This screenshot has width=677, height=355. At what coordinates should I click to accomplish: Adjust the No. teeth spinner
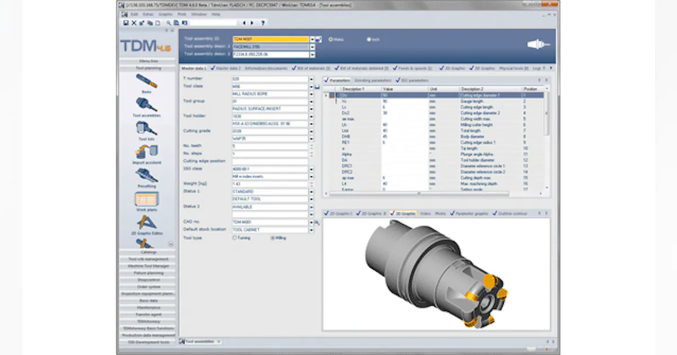click(311, 146)
